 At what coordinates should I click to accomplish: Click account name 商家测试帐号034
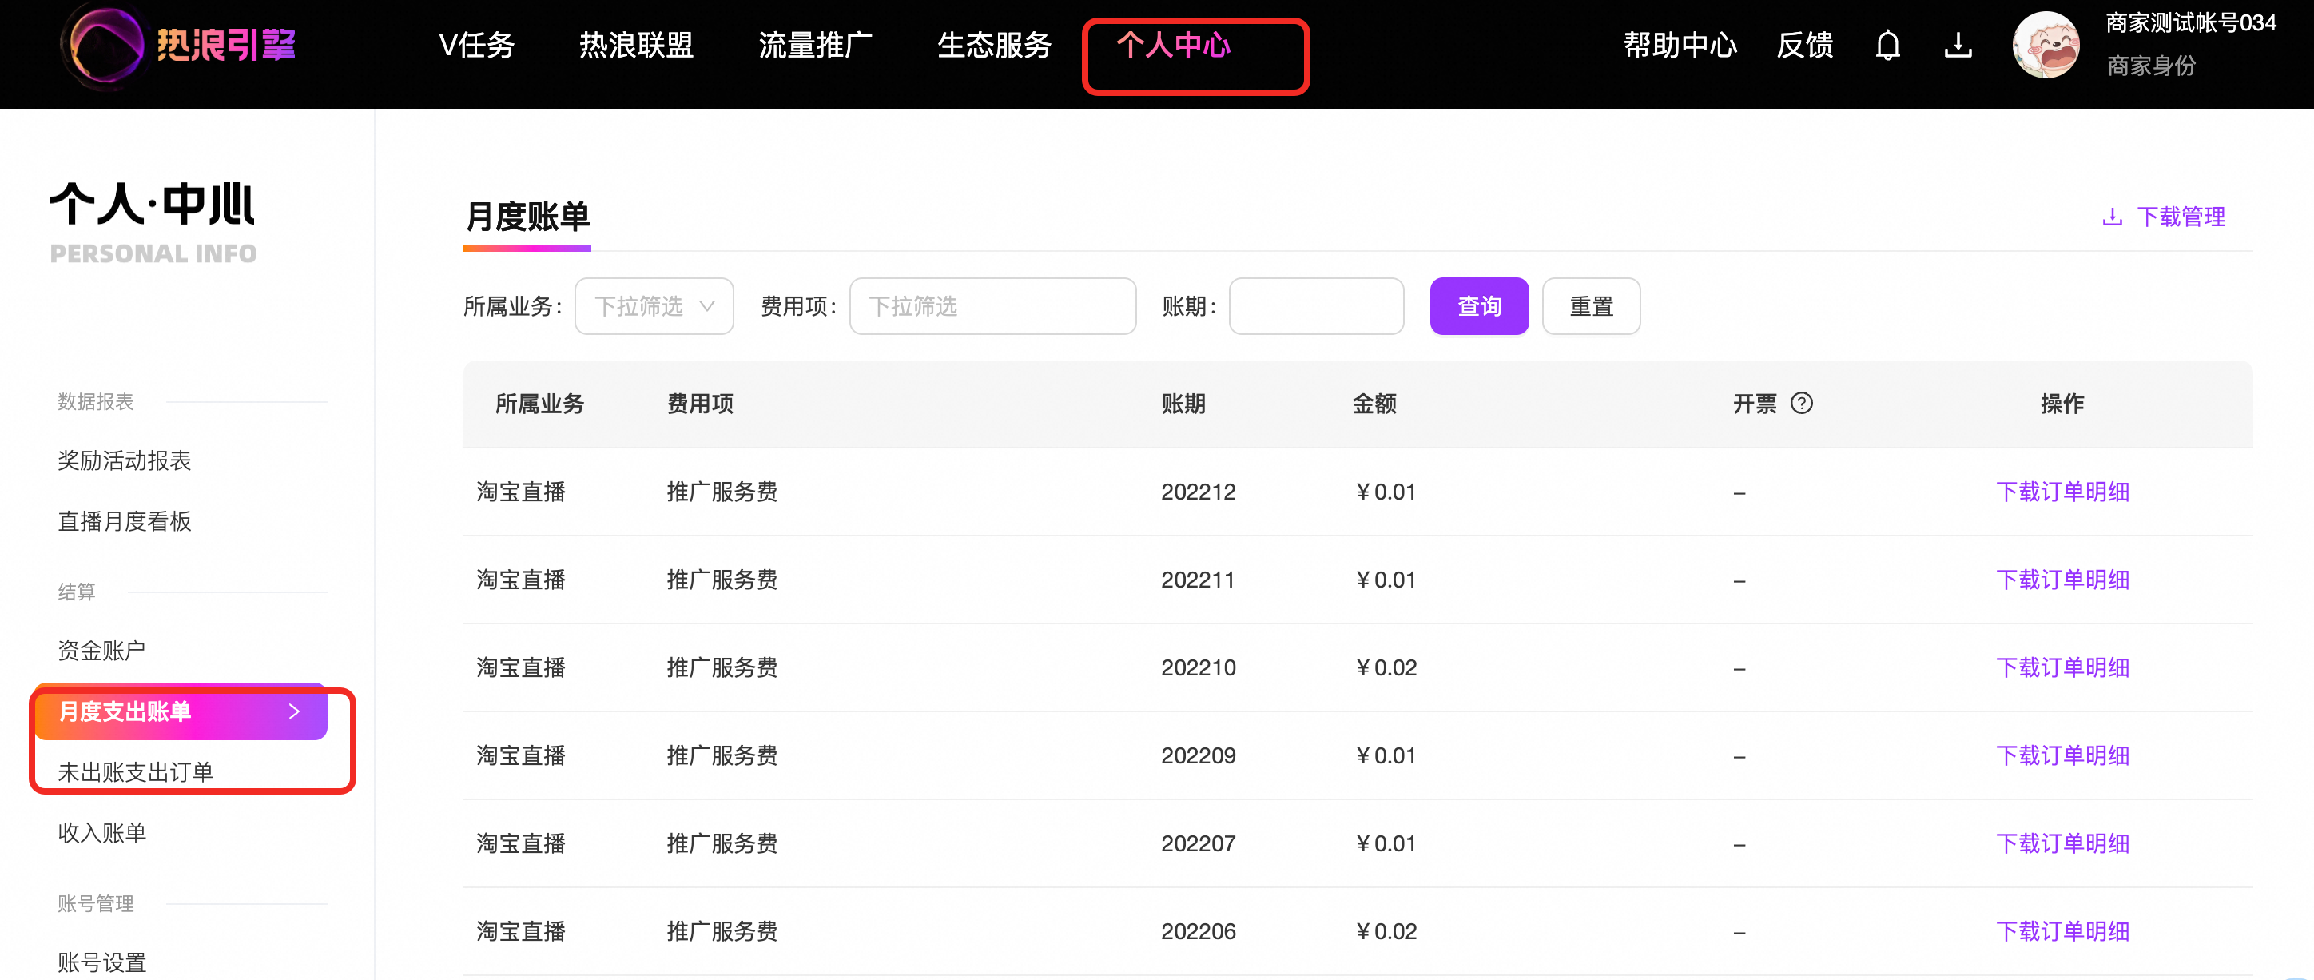tap(2190, 23)
